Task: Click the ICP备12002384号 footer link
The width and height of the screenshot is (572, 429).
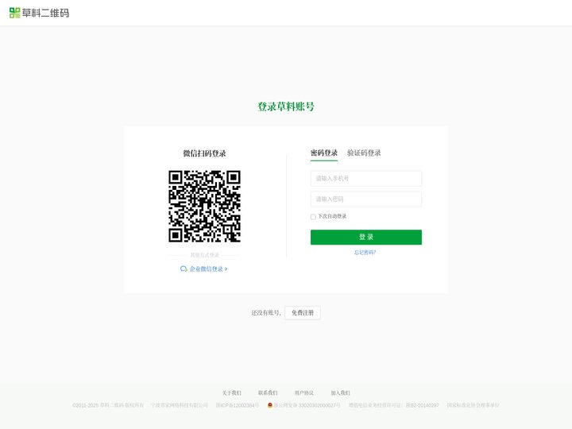Action: (x=237, y=405)
